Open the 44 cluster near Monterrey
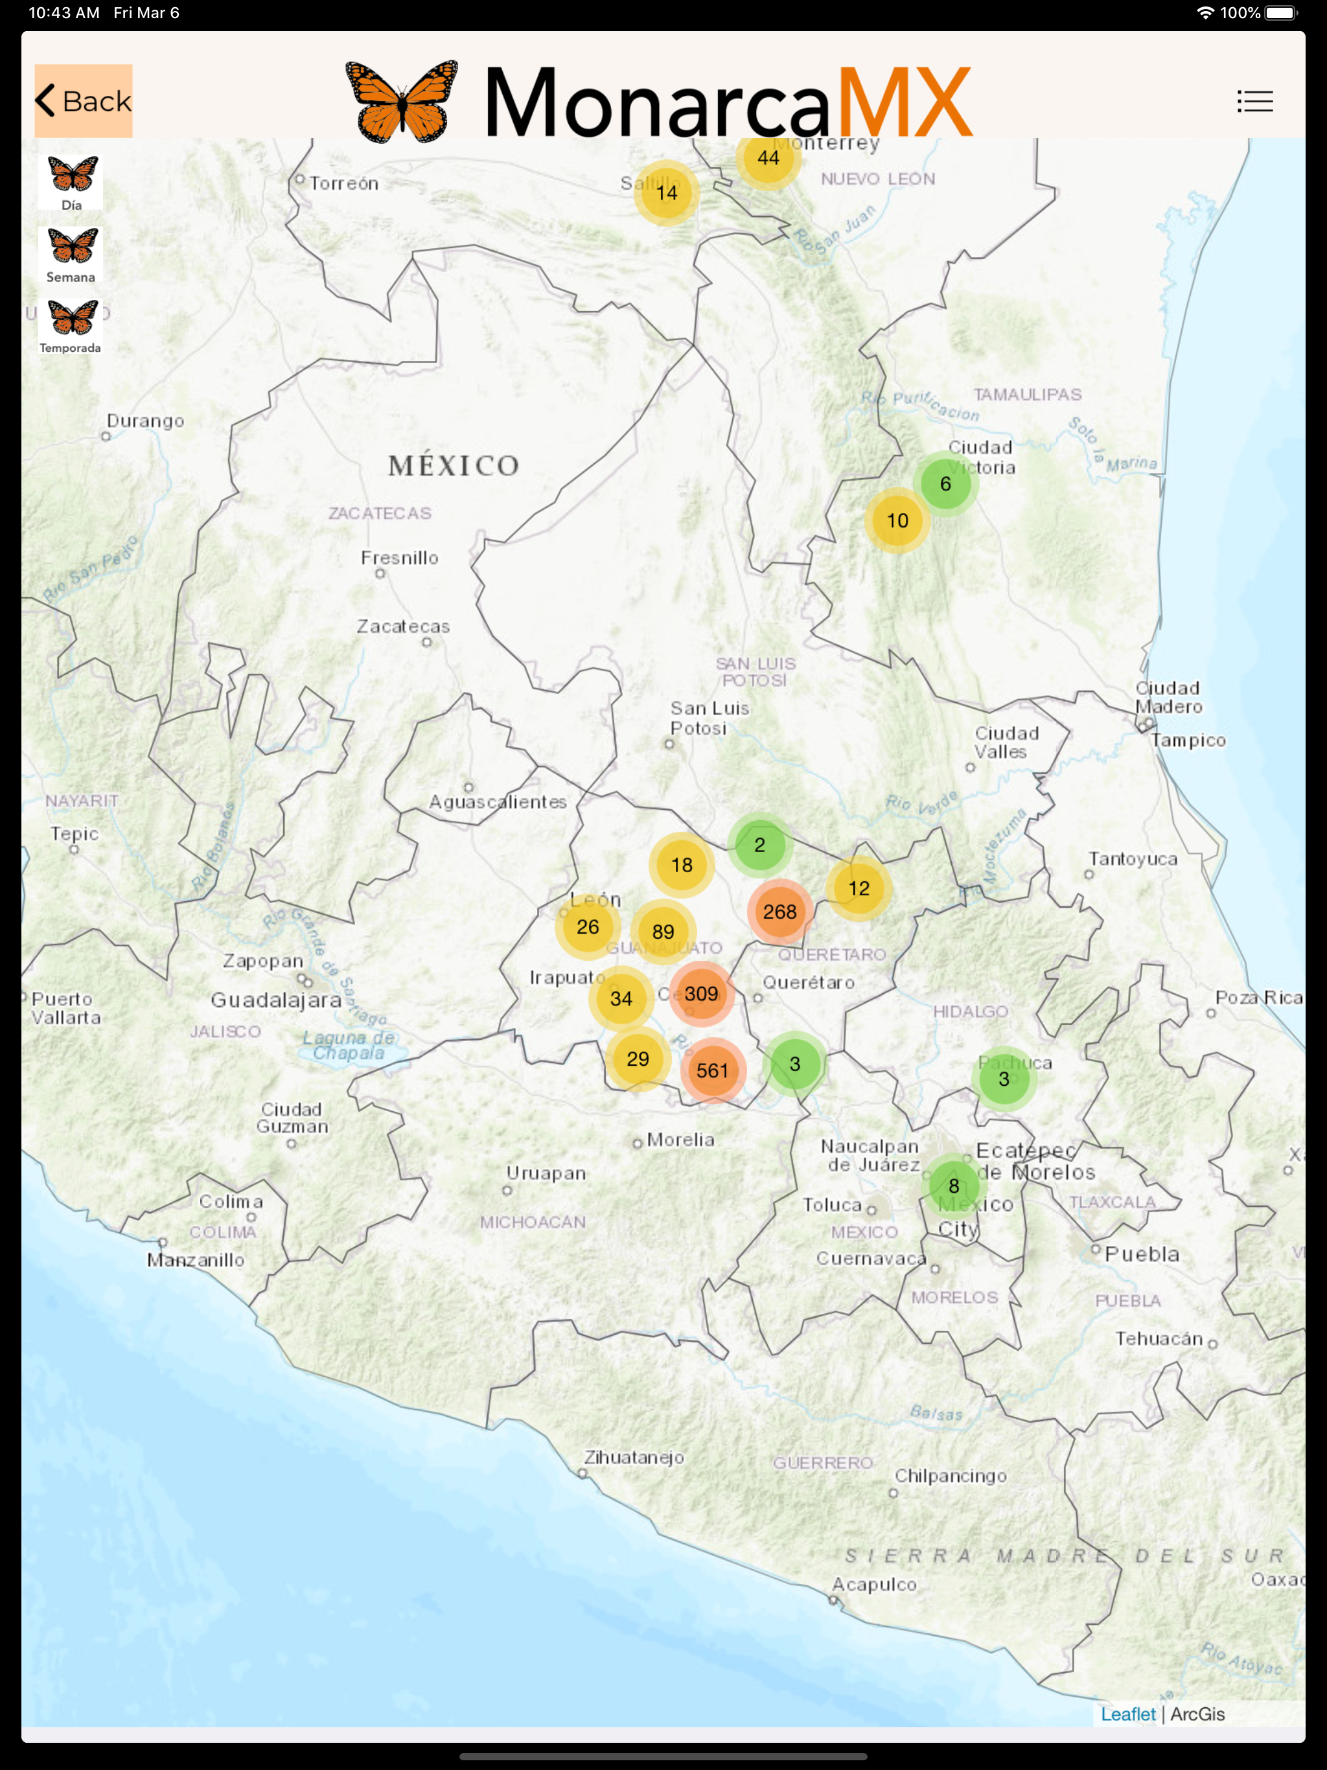 [768, 157]
